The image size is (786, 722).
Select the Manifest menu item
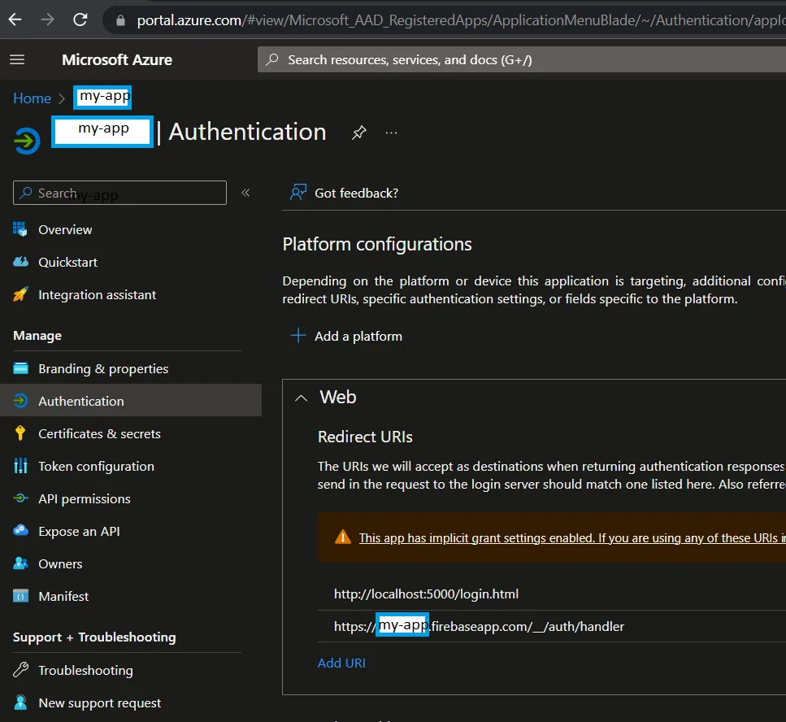click(x=63, y=596)
